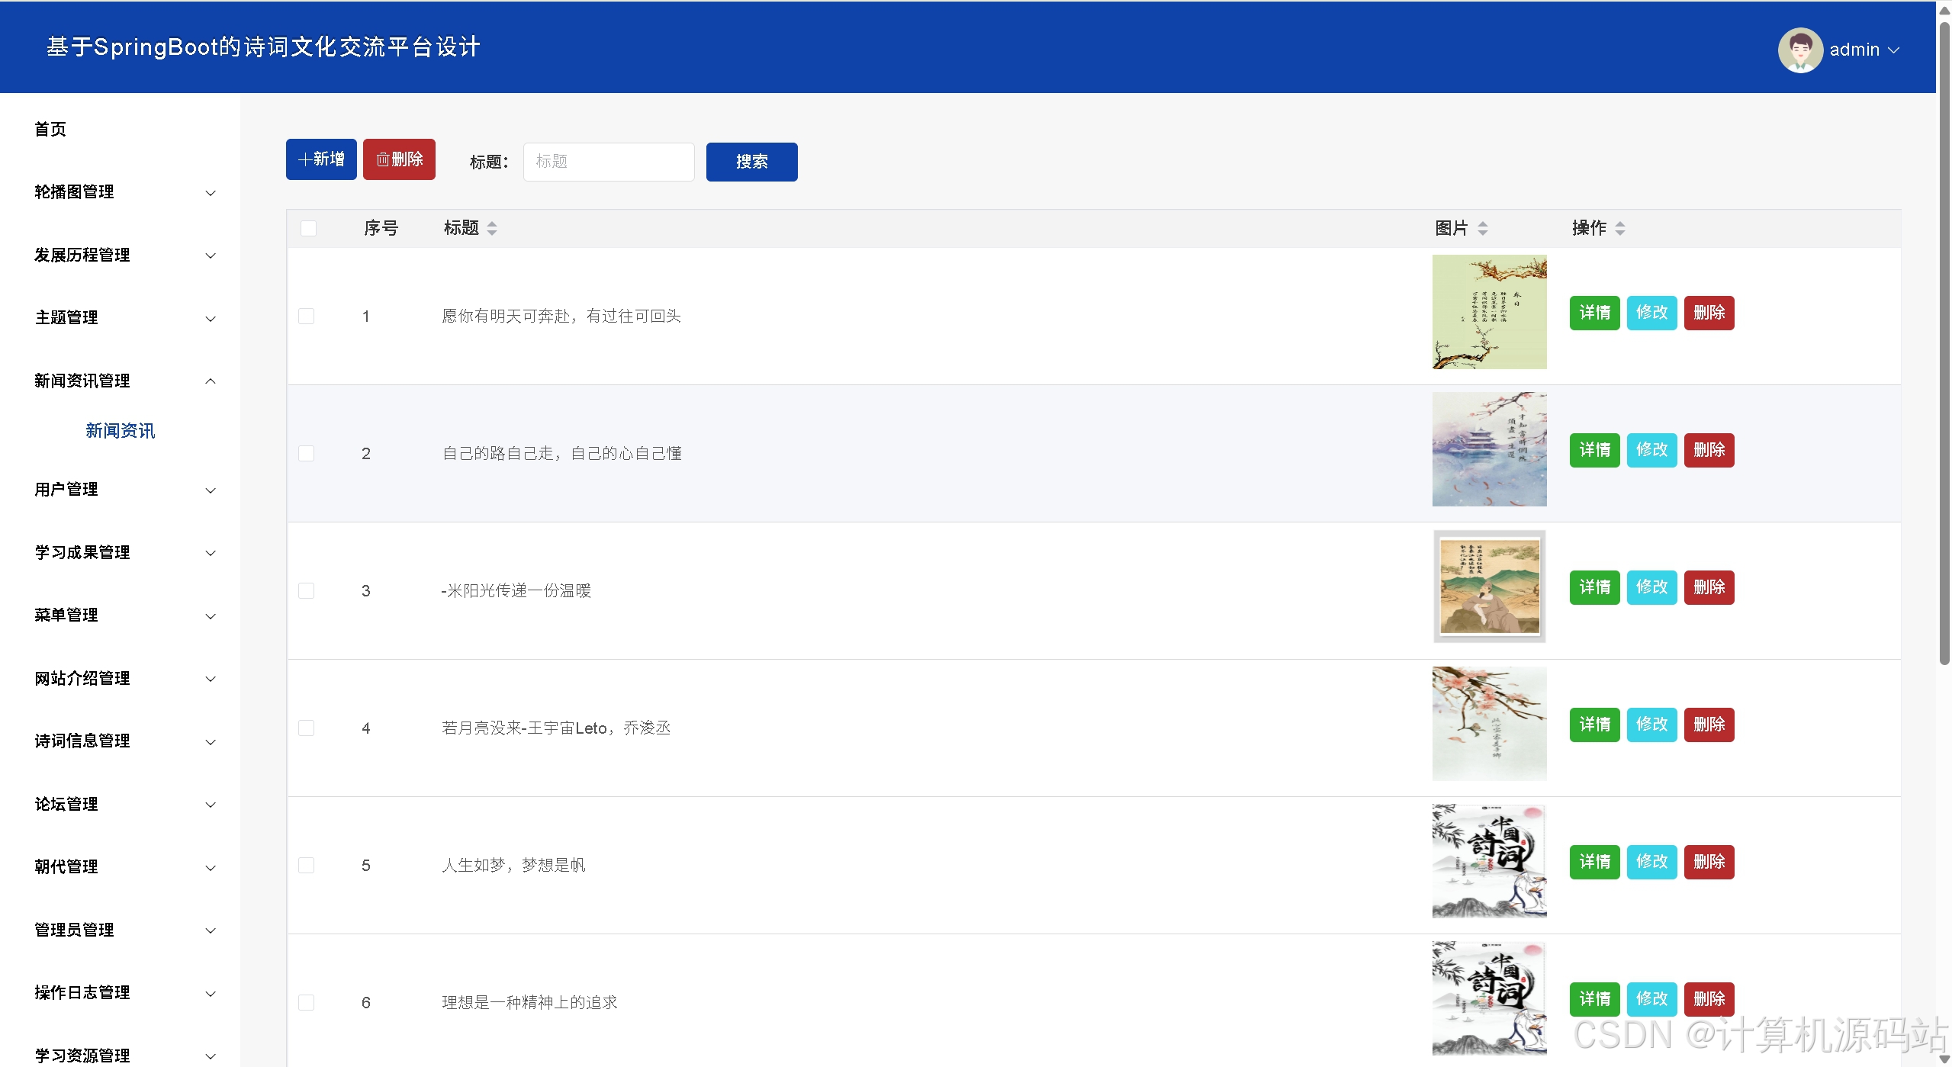The image size is (1952, 1067).
Task: Expand the 菜单管理 menu chevron
Action: click(211, 616)
